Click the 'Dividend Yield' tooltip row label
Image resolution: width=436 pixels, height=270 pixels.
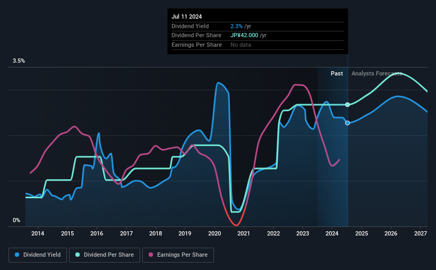click(190, 26)
